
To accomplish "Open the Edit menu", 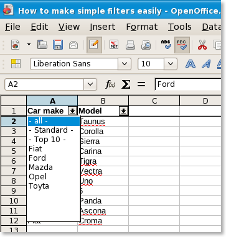I will [39, 27].
